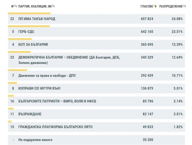Click the yellow progress bar above ГЕРБ-СДС
This screenshot has width=192, height=145.
[x=28, y=26]
